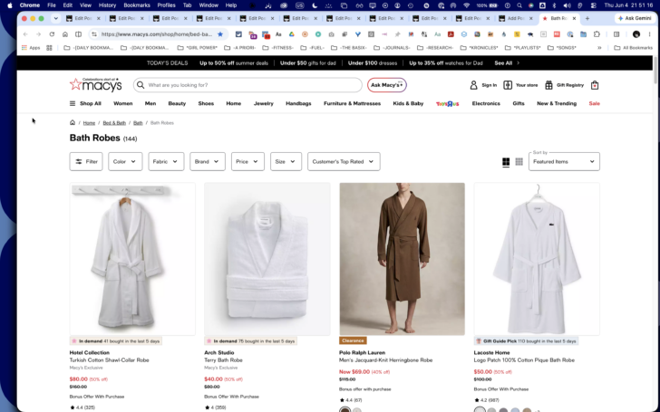Screen dimensions: 660x412
Task: Open Chrome's Bookmarks menu in menu bar
Action: [x=137, y=5]
